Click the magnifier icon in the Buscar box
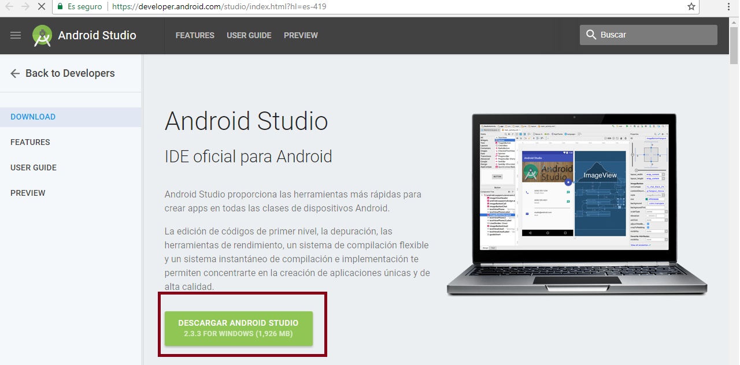The width and height of the screenshot is (740, 365). point(591,35)
